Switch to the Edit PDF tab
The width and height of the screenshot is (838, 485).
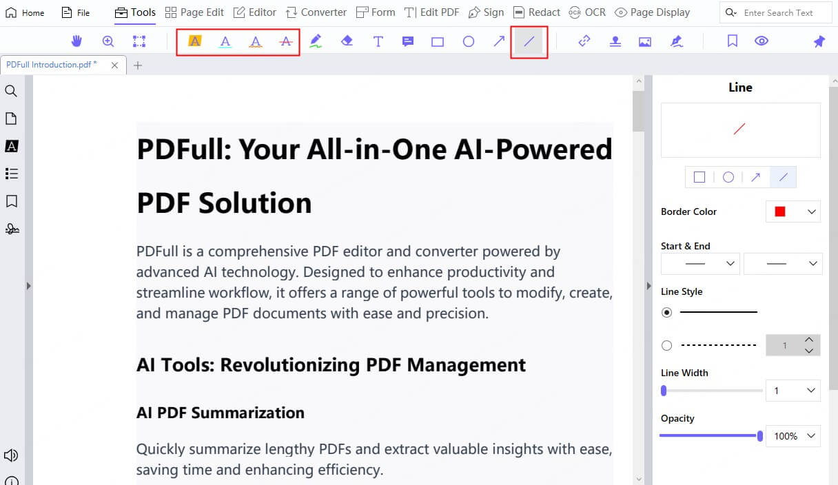point(432,12)
